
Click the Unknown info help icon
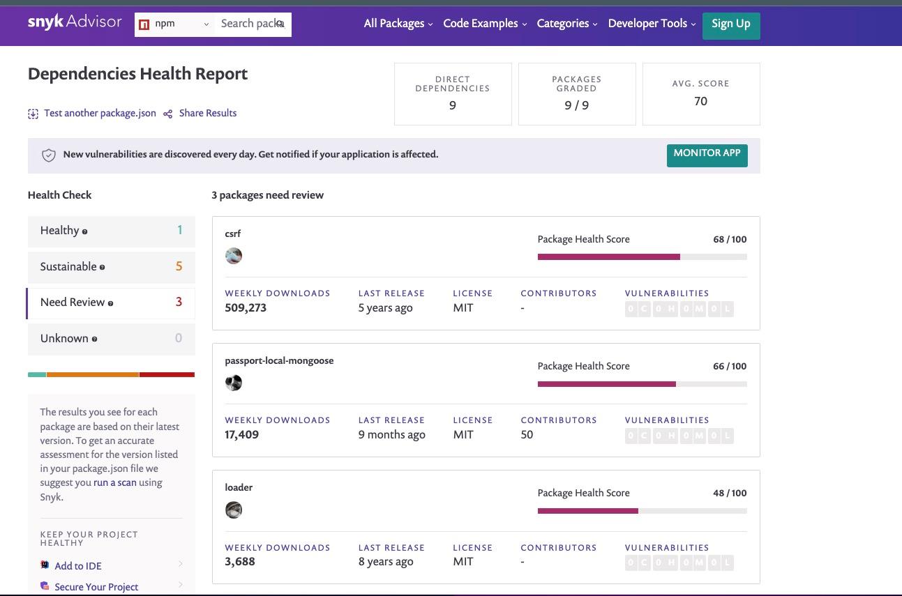(x=95, y=339)
